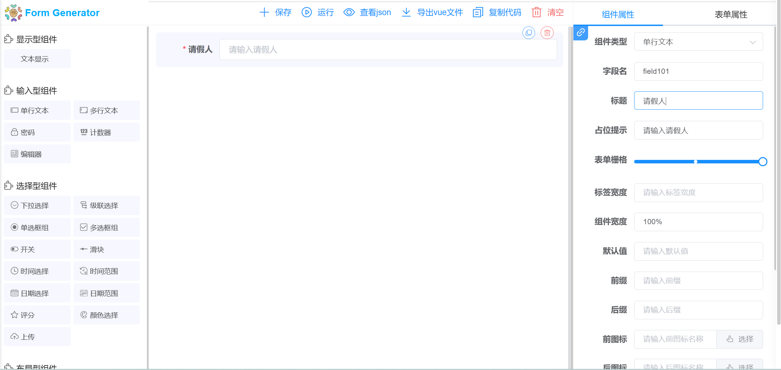Image resolution: width=781 pixels, height=370 pixels.
Task: Add the 下拉选择 dropdown component
Action: tap(37, 206)
